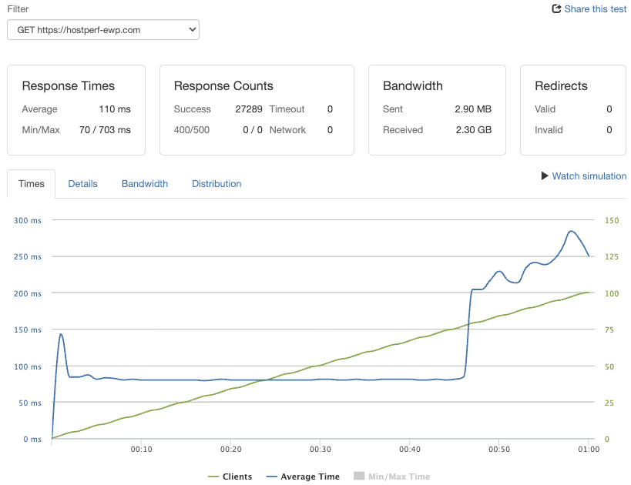Image resolution: width=631 pixels, height=485 pixels.
Task: Click the 300 ms y-axis label
Action: (x=28, y=220)
